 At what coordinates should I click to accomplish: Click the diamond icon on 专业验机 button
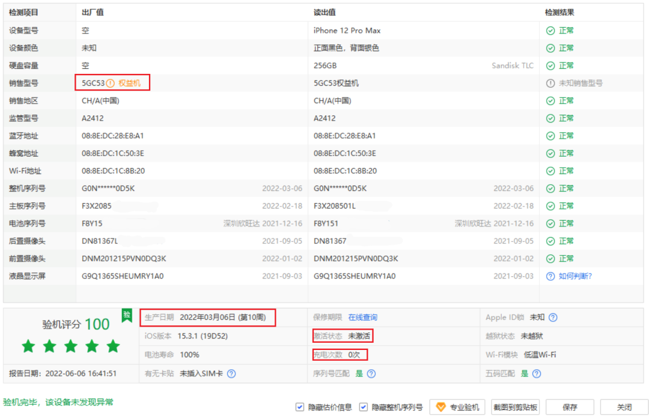point(441,408)
